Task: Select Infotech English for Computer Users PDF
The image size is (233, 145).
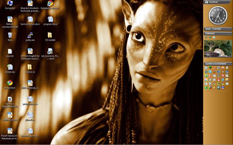Action: [x=30, y=51]
